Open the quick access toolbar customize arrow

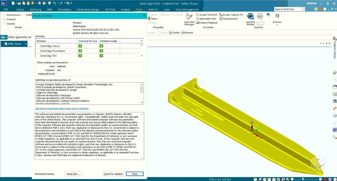tap(71, 3)
